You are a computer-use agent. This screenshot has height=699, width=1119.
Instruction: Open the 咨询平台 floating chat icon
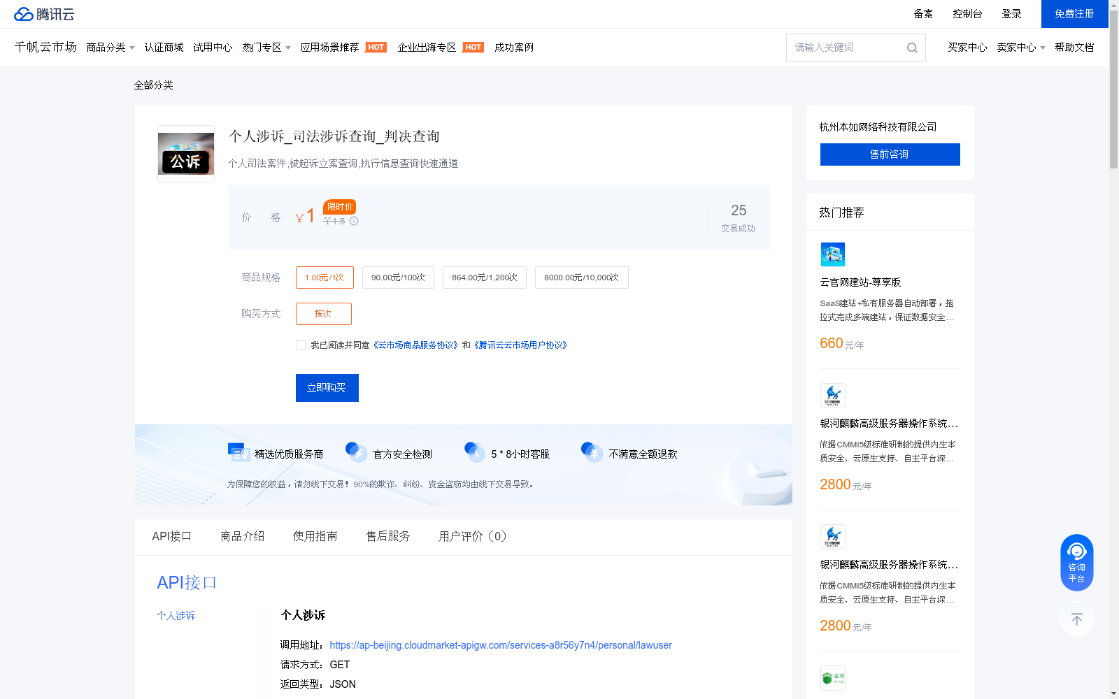1076,563
